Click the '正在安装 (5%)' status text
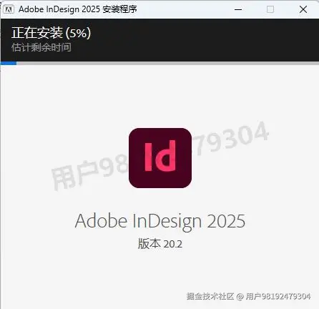319x309 pixels. [x=51, y=33]
